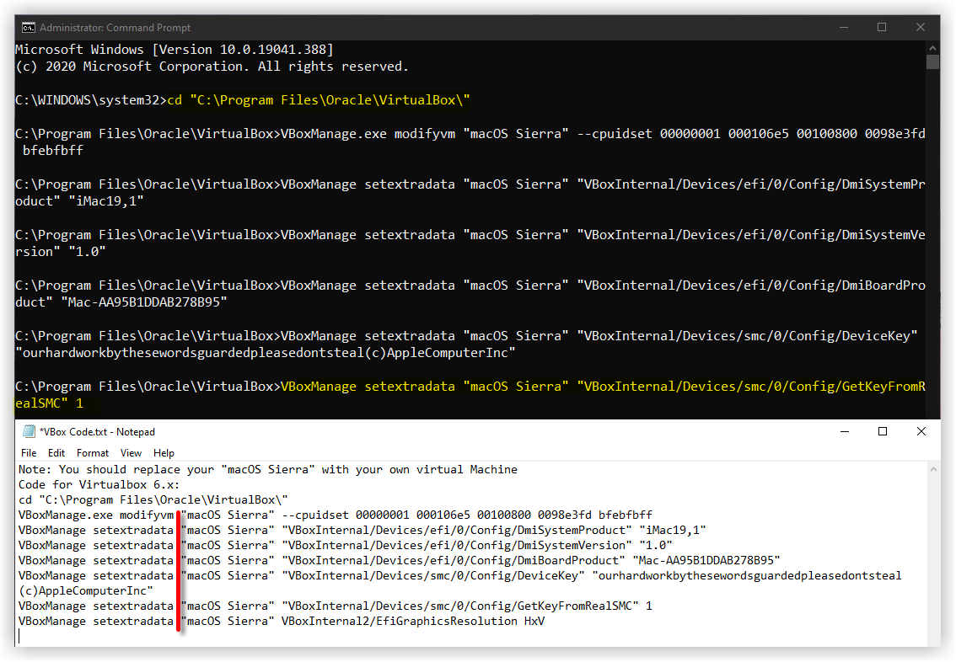Click the highlighted cd command in Command Prompt
Screen dimensions: 956x662
[319, 100]
